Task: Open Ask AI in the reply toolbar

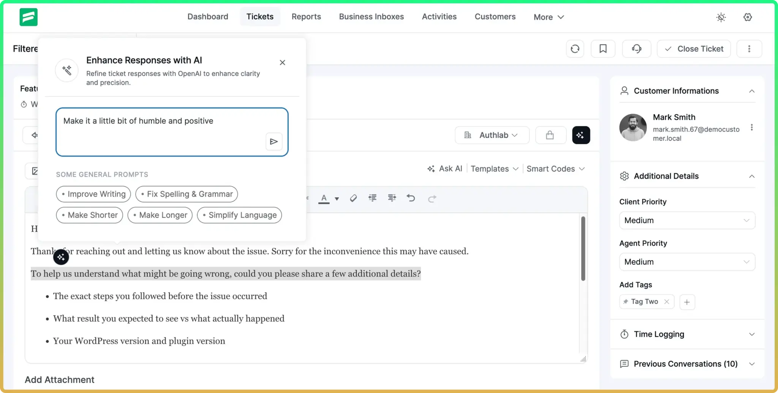Action: [444, 168]
